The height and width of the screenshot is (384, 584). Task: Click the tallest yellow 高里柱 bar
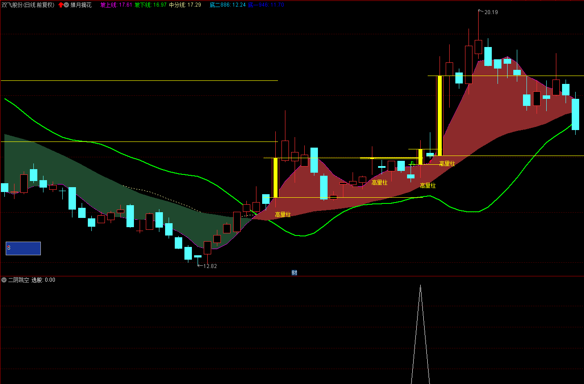click(x=440, y=116)
